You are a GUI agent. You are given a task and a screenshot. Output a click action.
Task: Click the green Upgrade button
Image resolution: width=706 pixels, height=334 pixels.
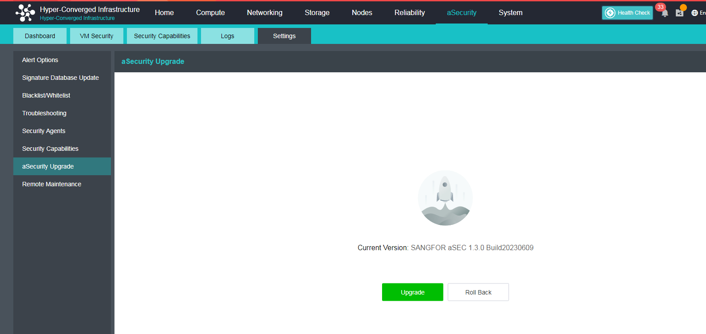[x=413, y=292]
